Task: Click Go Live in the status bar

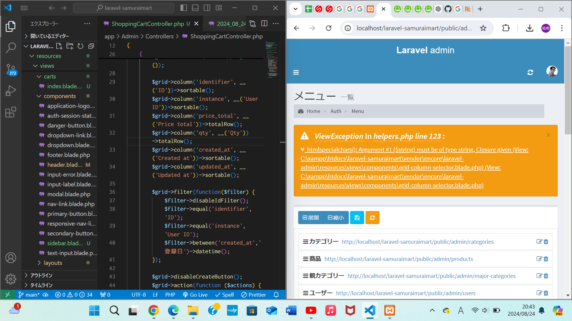Action: pyautogui.click(x=195, y=295)
